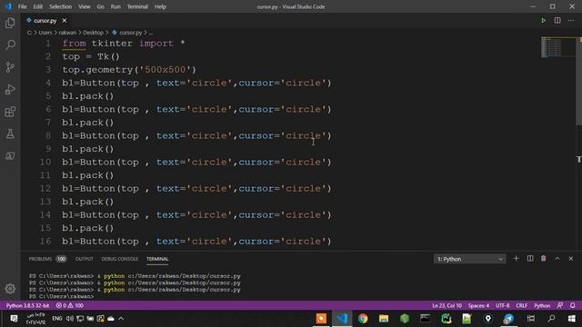The width and height of the screenshot is (582, 327).
Task: Run Python file with the play button
Action: click(544, 21)
